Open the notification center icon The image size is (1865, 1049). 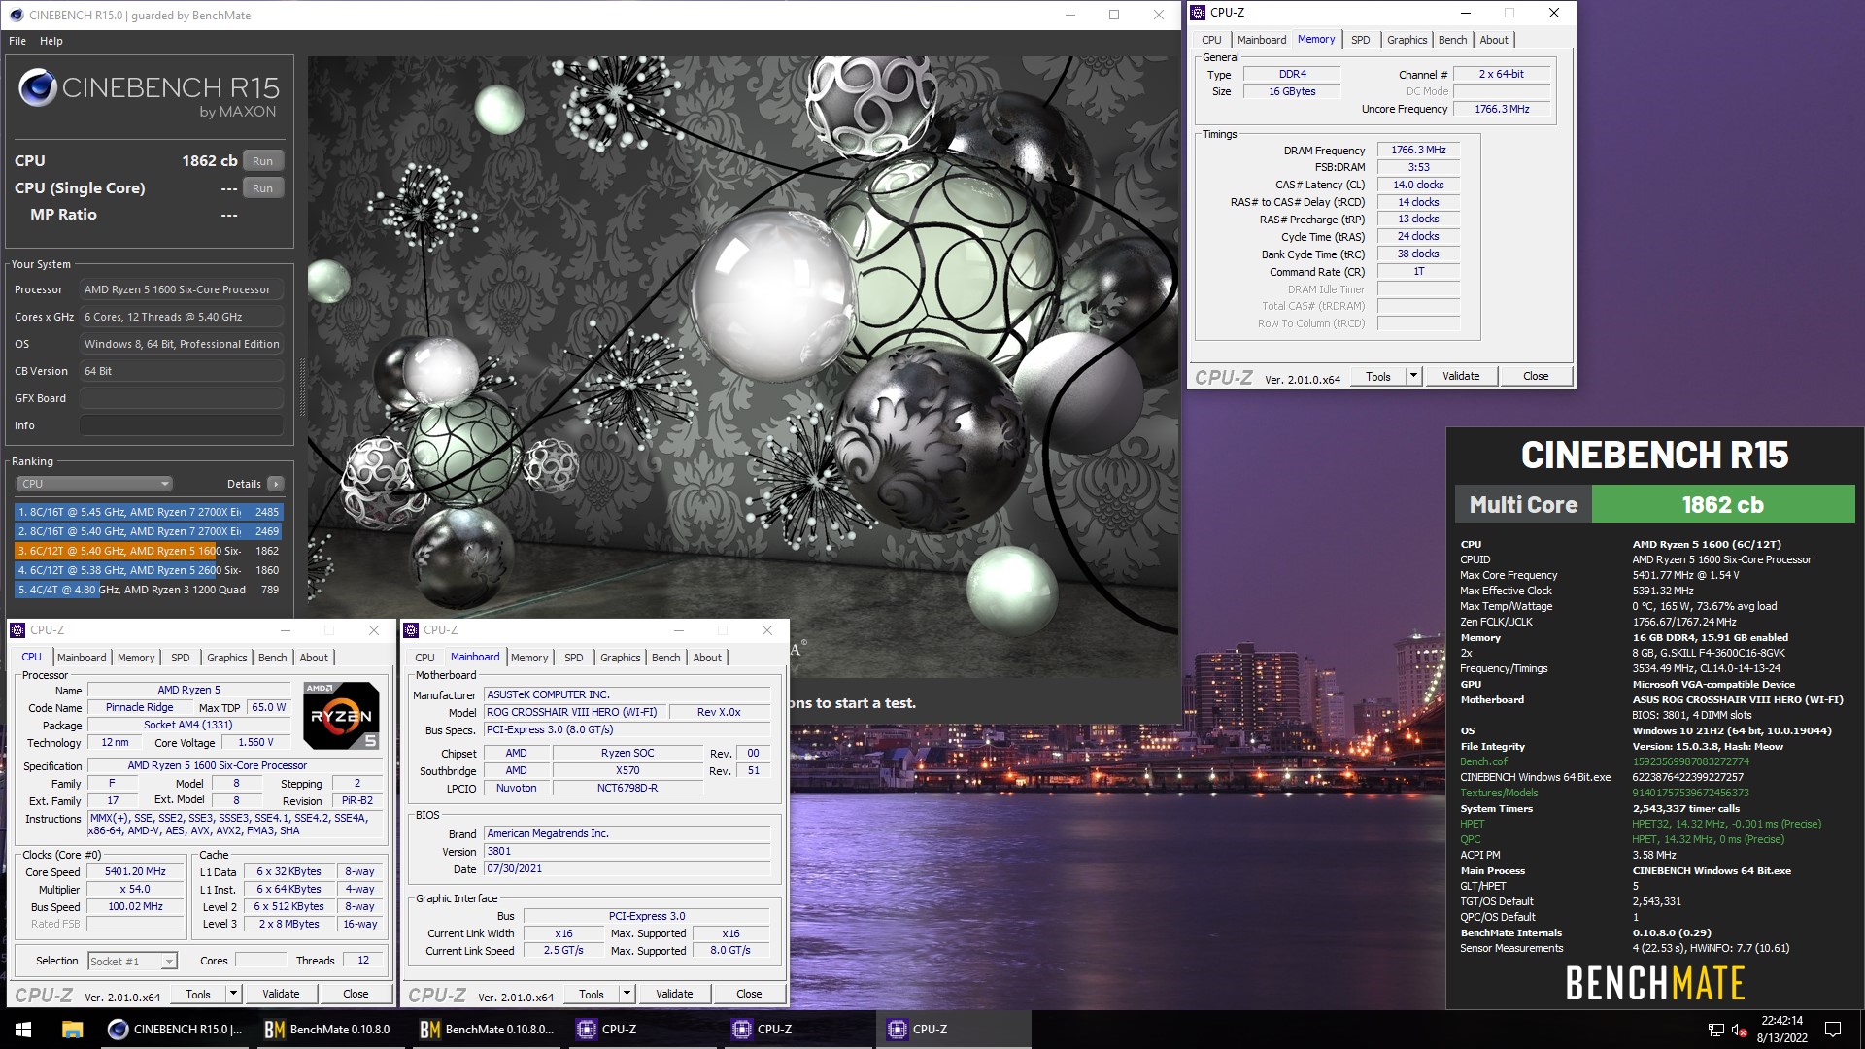tap(1833, 1030)
